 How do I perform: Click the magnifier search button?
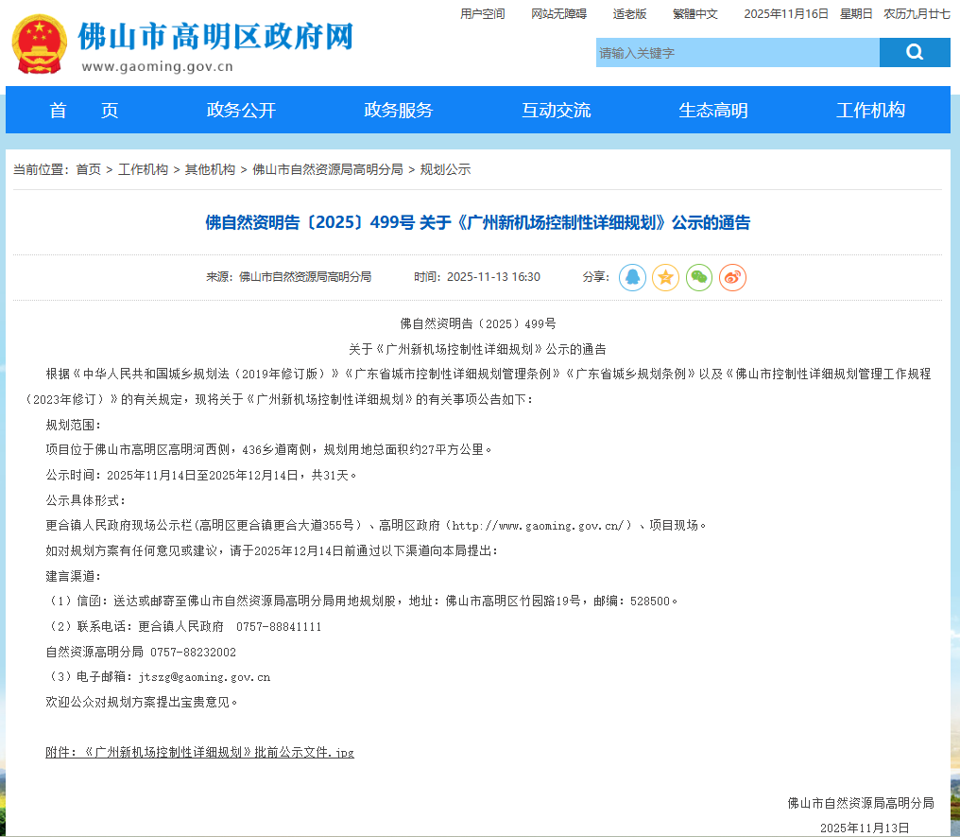tap(914, 53)
